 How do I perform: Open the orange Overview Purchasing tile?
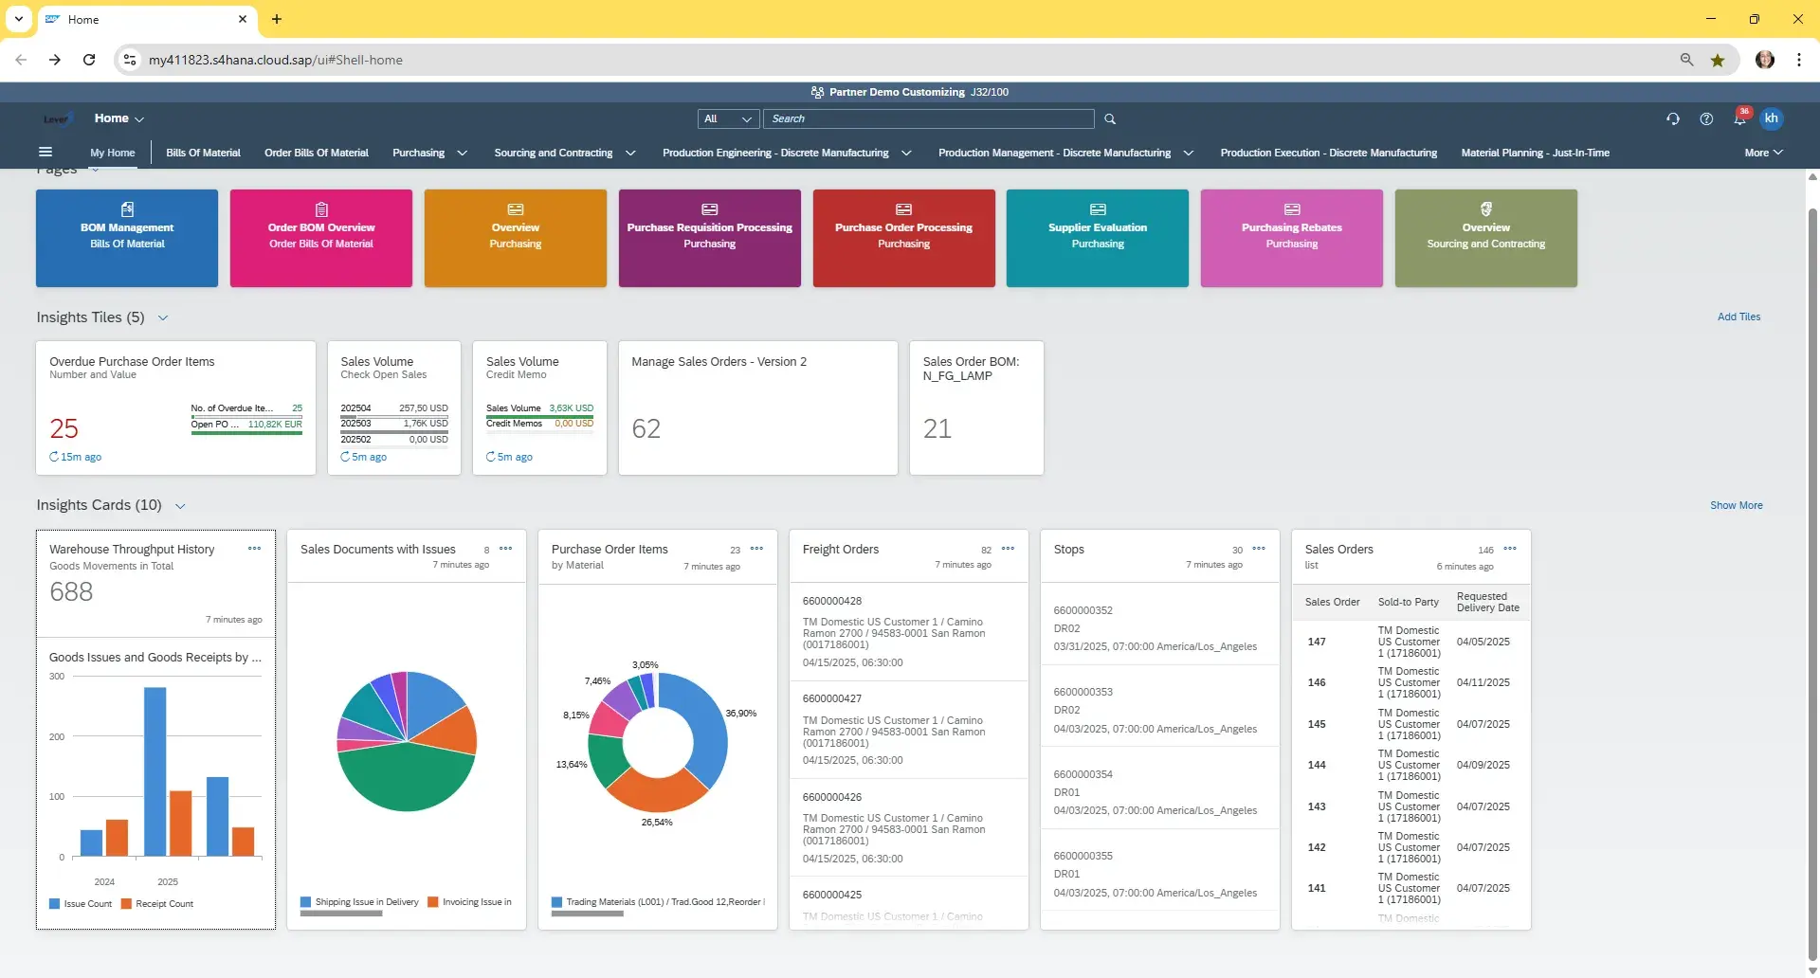click(x=516, y=238)
